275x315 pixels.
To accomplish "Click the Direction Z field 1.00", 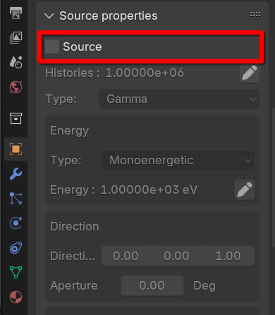I will [228, 256].
